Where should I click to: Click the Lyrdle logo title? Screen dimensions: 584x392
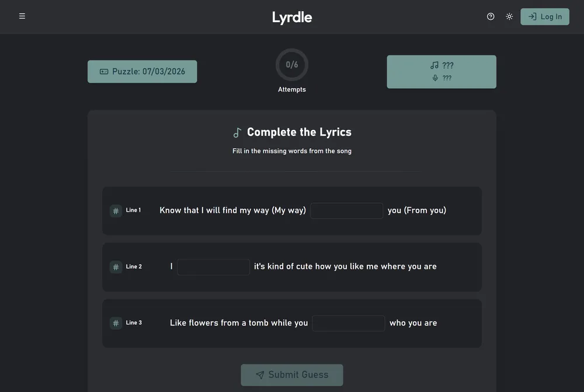click(291, 17)
